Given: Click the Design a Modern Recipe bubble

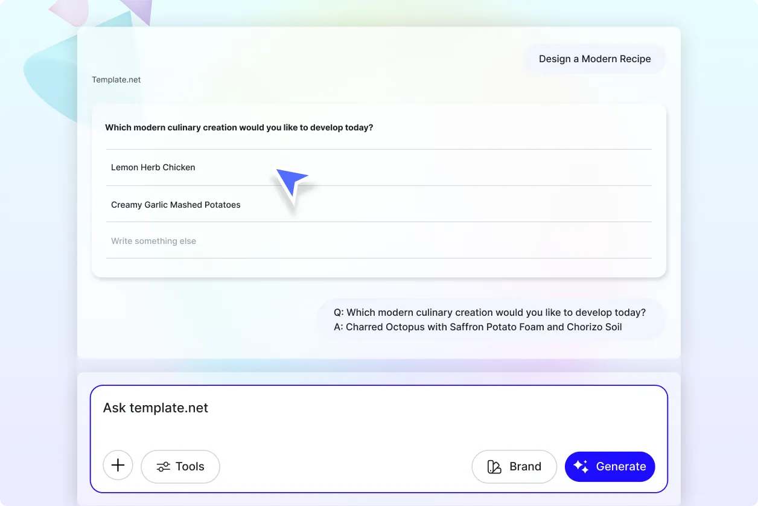Looking at the screenshot, I should click(x=595, y=59).
